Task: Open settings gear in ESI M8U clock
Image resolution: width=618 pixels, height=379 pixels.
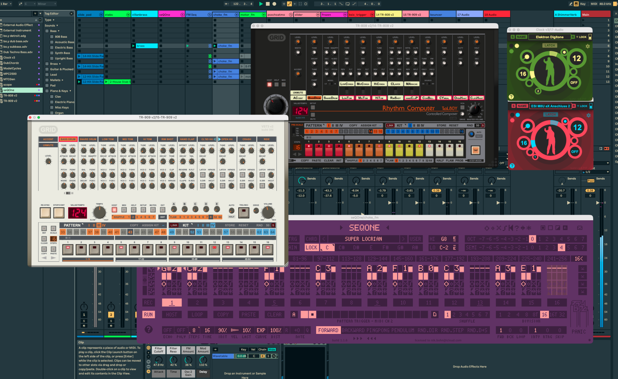Action: click(588, 115)
